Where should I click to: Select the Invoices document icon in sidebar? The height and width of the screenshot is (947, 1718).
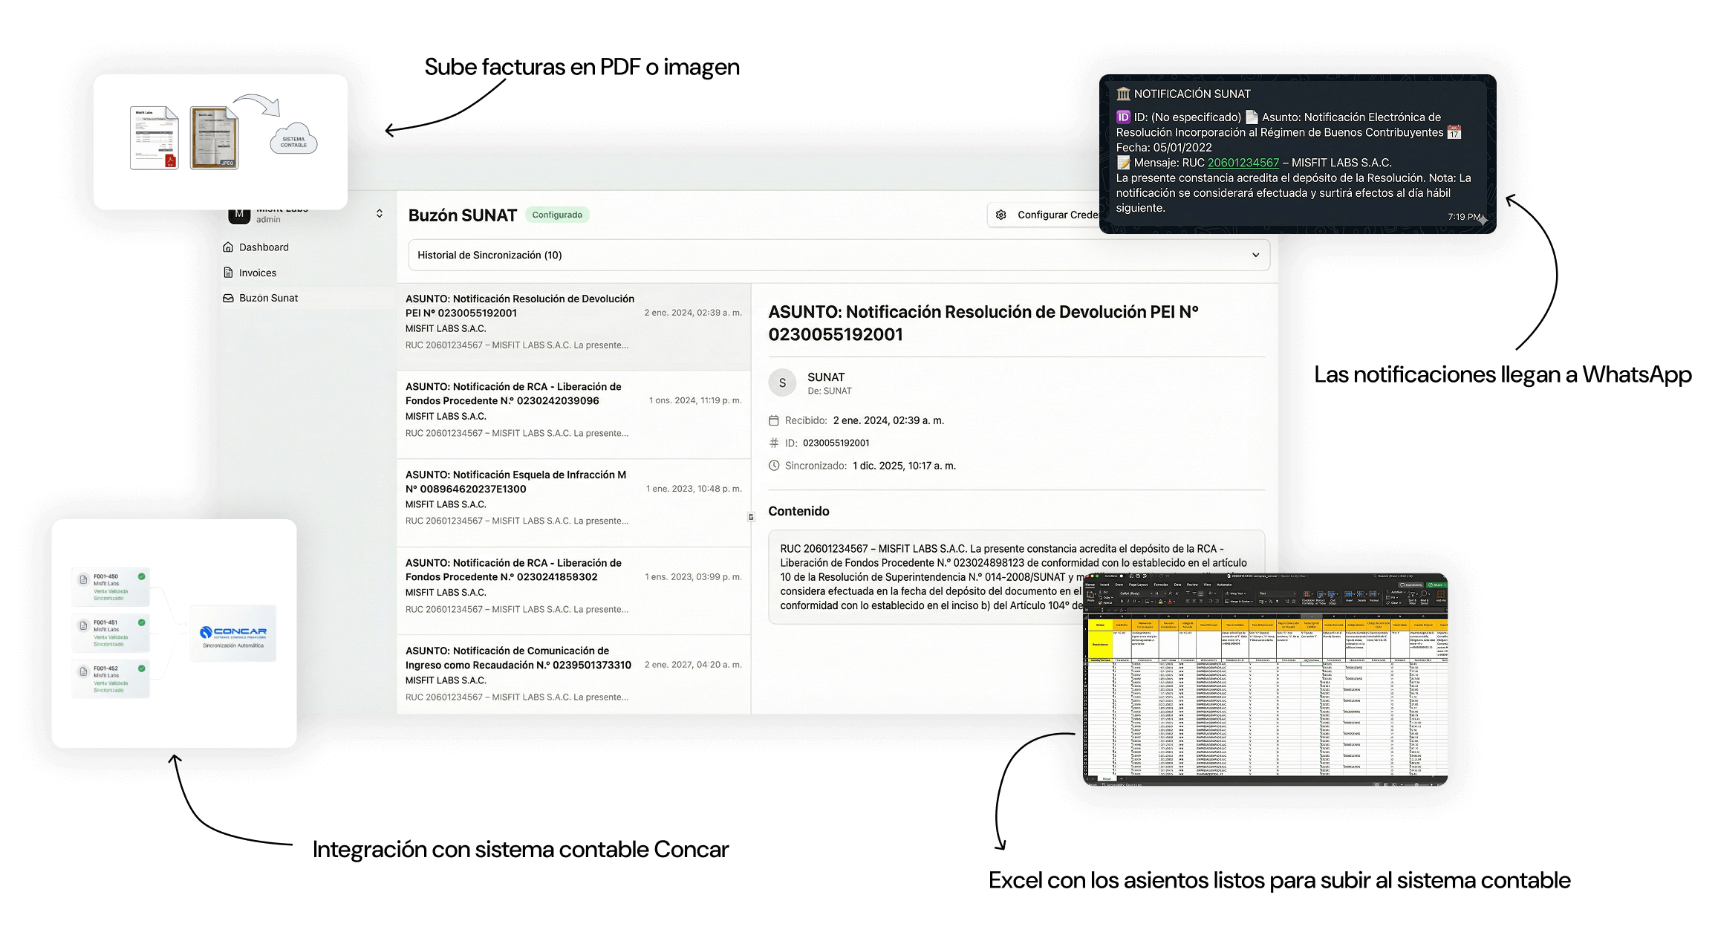coord(229,273)
